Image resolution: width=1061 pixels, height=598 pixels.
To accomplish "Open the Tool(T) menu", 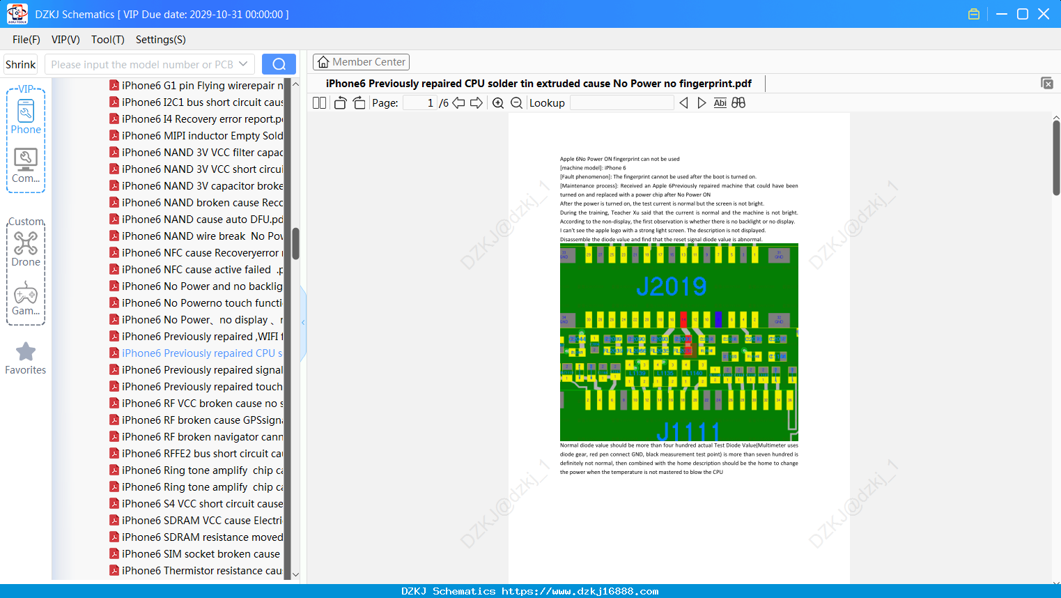I will pos(108,40).
